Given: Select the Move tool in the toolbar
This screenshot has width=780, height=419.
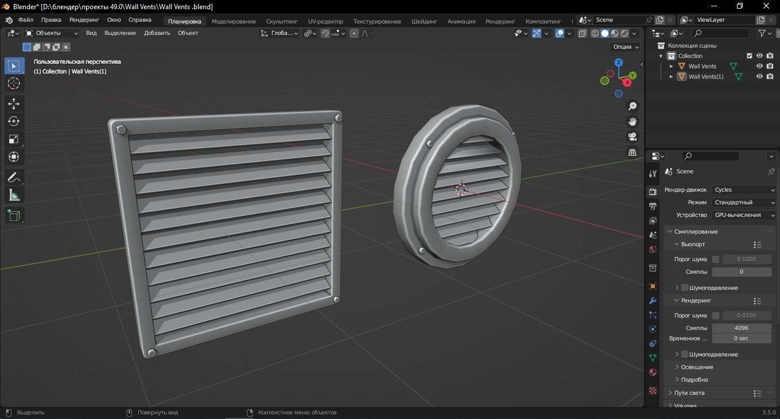Looking at the screenshot, I should (13, 103).
